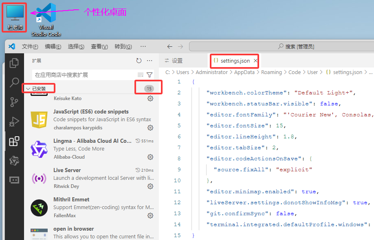Close the settings.json tab
This screenshot has height=240, width=374.
pyautogui.click(x=255, y=61)
